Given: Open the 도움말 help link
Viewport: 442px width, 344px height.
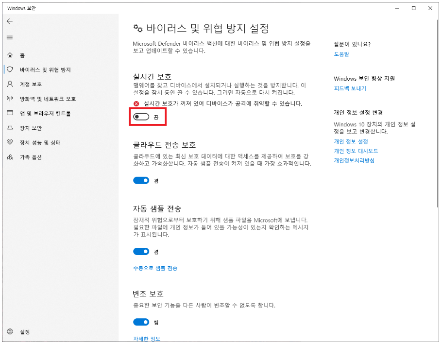Looking at the screenshot, I should [341, 54].
